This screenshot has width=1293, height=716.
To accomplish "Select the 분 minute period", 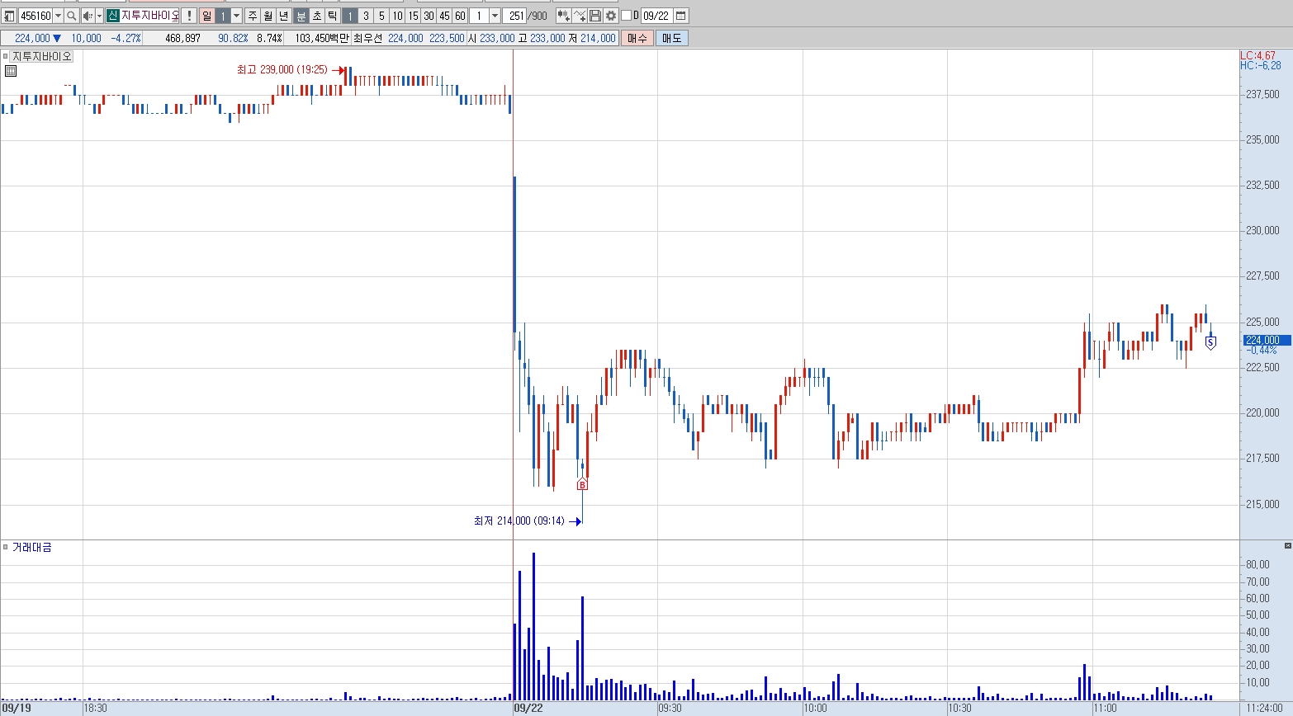I will tap(301, 16).
